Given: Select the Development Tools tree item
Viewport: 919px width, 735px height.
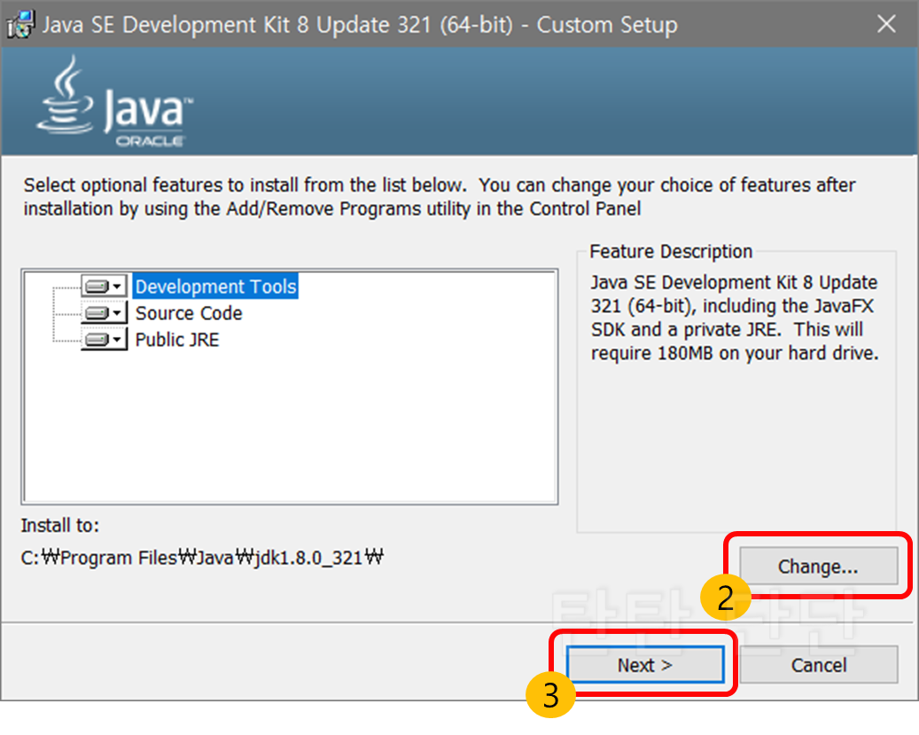Looking at the screenshot, I should tap(215, 286).
